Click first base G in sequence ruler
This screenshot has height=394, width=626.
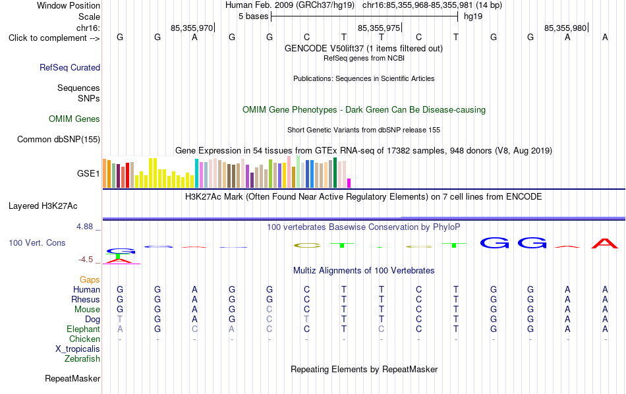coord(120,38)
